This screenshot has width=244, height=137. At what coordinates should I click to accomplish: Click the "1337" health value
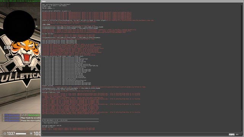click(x=11, y=134)
